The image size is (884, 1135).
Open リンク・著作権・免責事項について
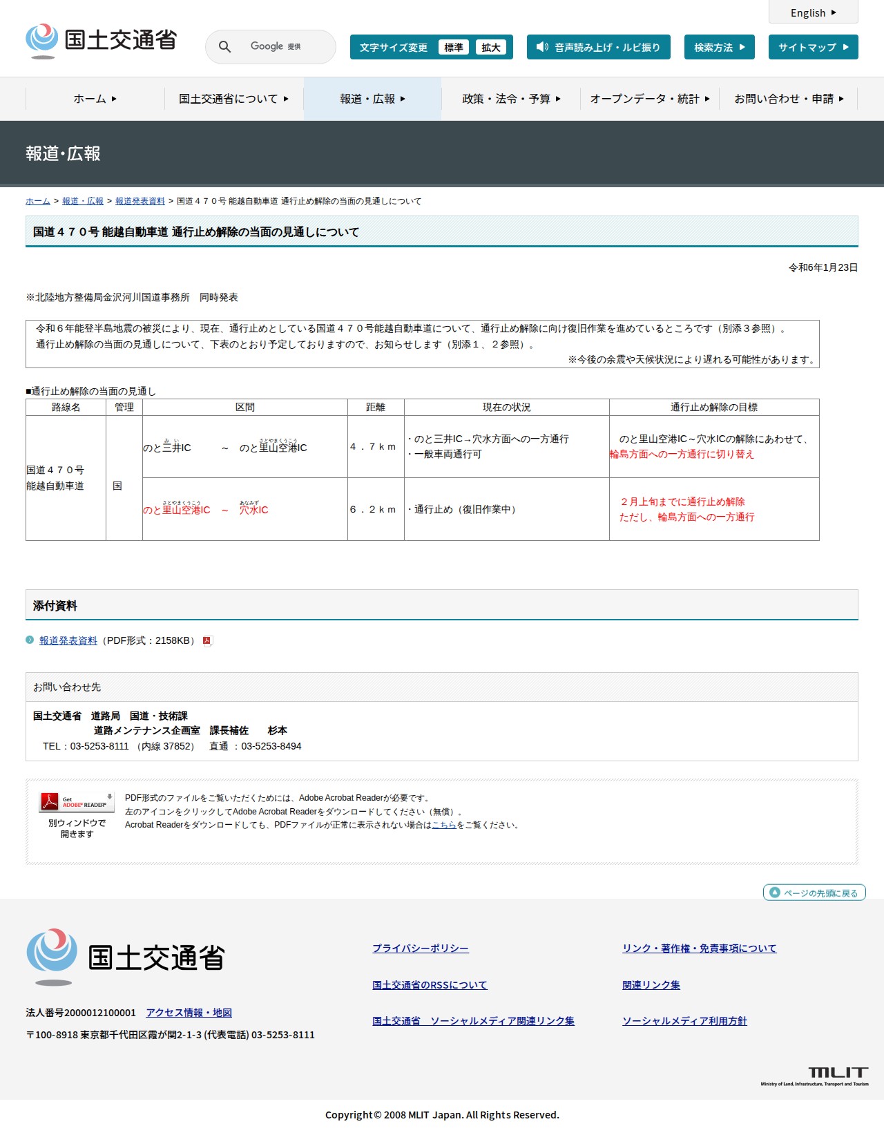pos(700,948)
